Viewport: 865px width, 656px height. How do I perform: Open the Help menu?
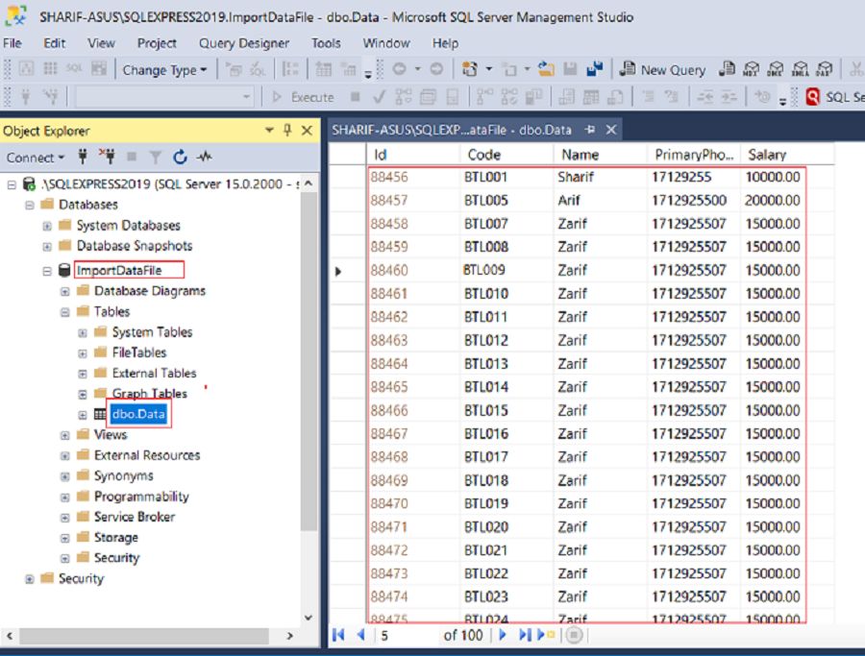click(445, 43)
